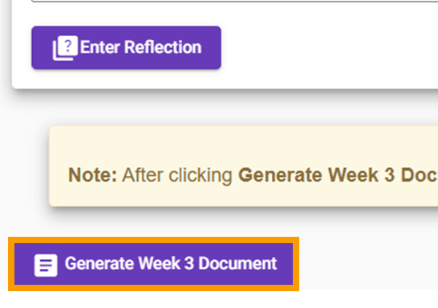This screenshot has width=438, height=308.
Task: Click the orange highlight border around Generate button
Action: 154,240
